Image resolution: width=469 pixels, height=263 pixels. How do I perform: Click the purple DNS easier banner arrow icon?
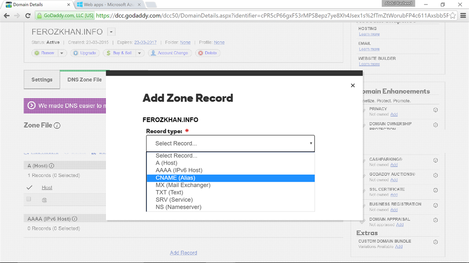[x=32, y=105]
